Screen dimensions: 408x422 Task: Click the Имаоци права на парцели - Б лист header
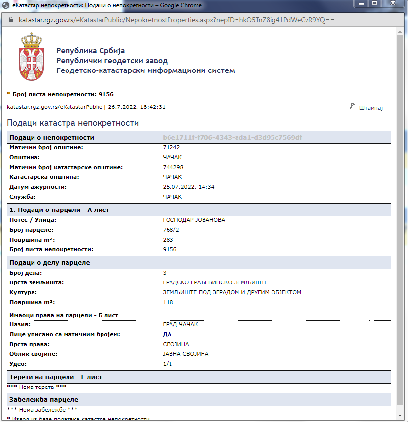pyautogui.click(x=64, y=314)
